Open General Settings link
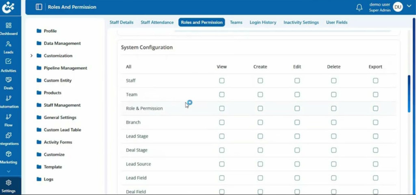 (x=60, y=117)
